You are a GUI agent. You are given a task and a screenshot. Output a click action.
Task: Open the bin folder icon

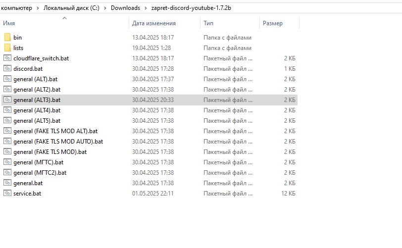[x=7, y=38]
